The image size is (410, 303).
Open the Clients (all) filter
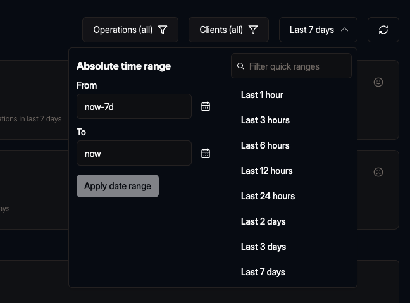point(228,30)
